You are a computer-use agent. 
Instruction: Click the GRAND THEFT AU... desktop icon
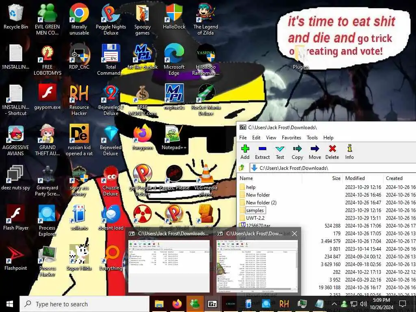[x=47, y=140]
